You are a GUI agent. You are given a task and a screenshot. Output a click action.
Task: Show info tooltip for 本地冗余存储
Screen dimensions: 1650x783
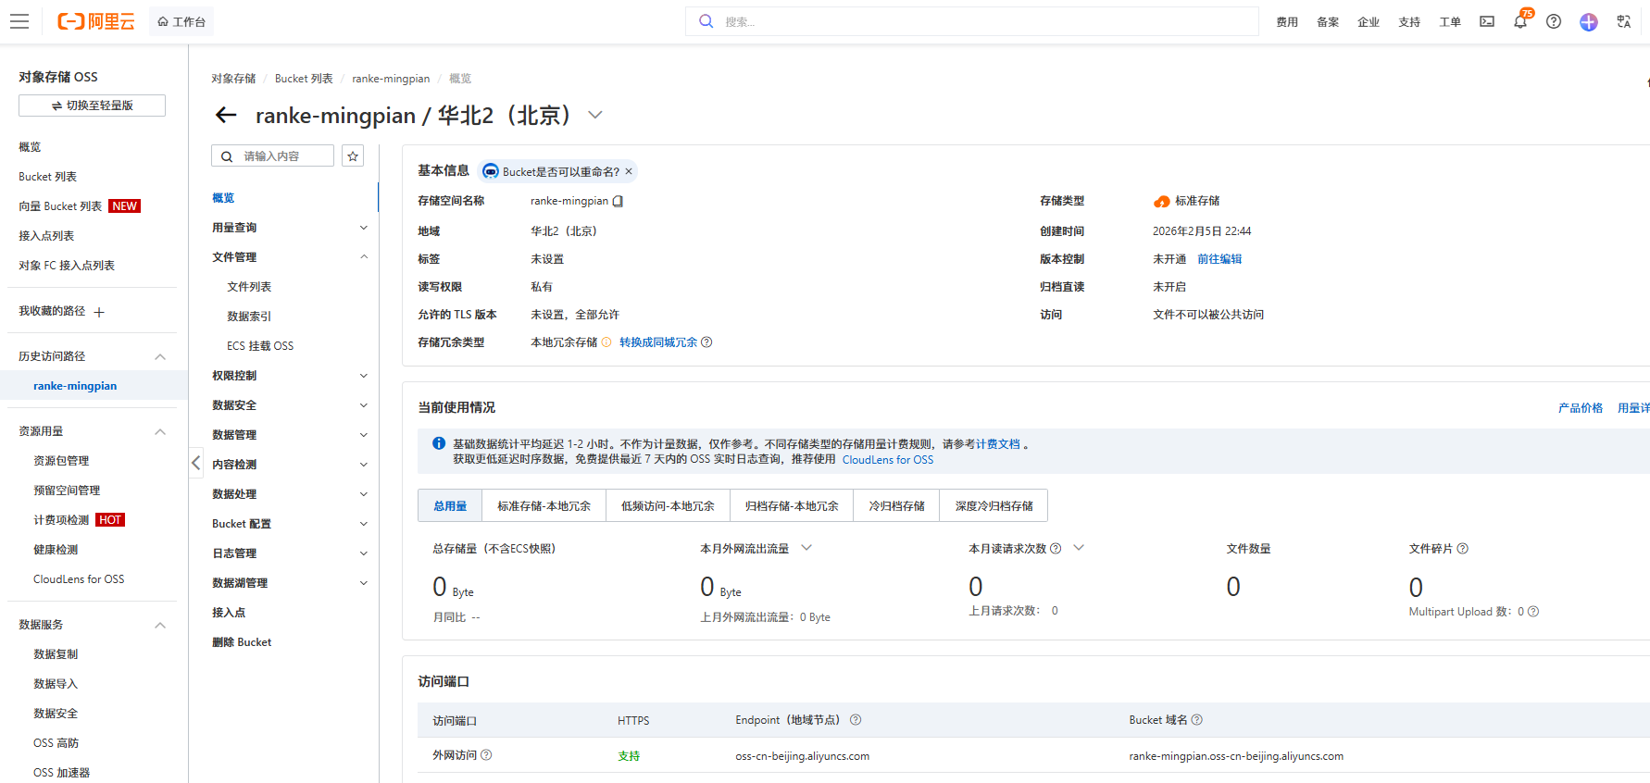(x=606, y=342)
